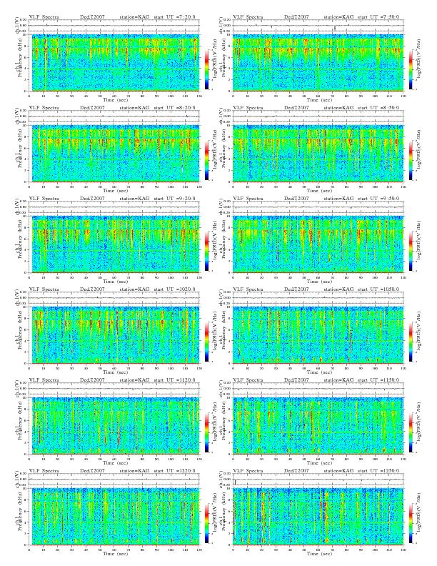Select the spectrogram starting UT 11:50:0
Viewport: 437px width, 566px height.
[x=318, y=426]
